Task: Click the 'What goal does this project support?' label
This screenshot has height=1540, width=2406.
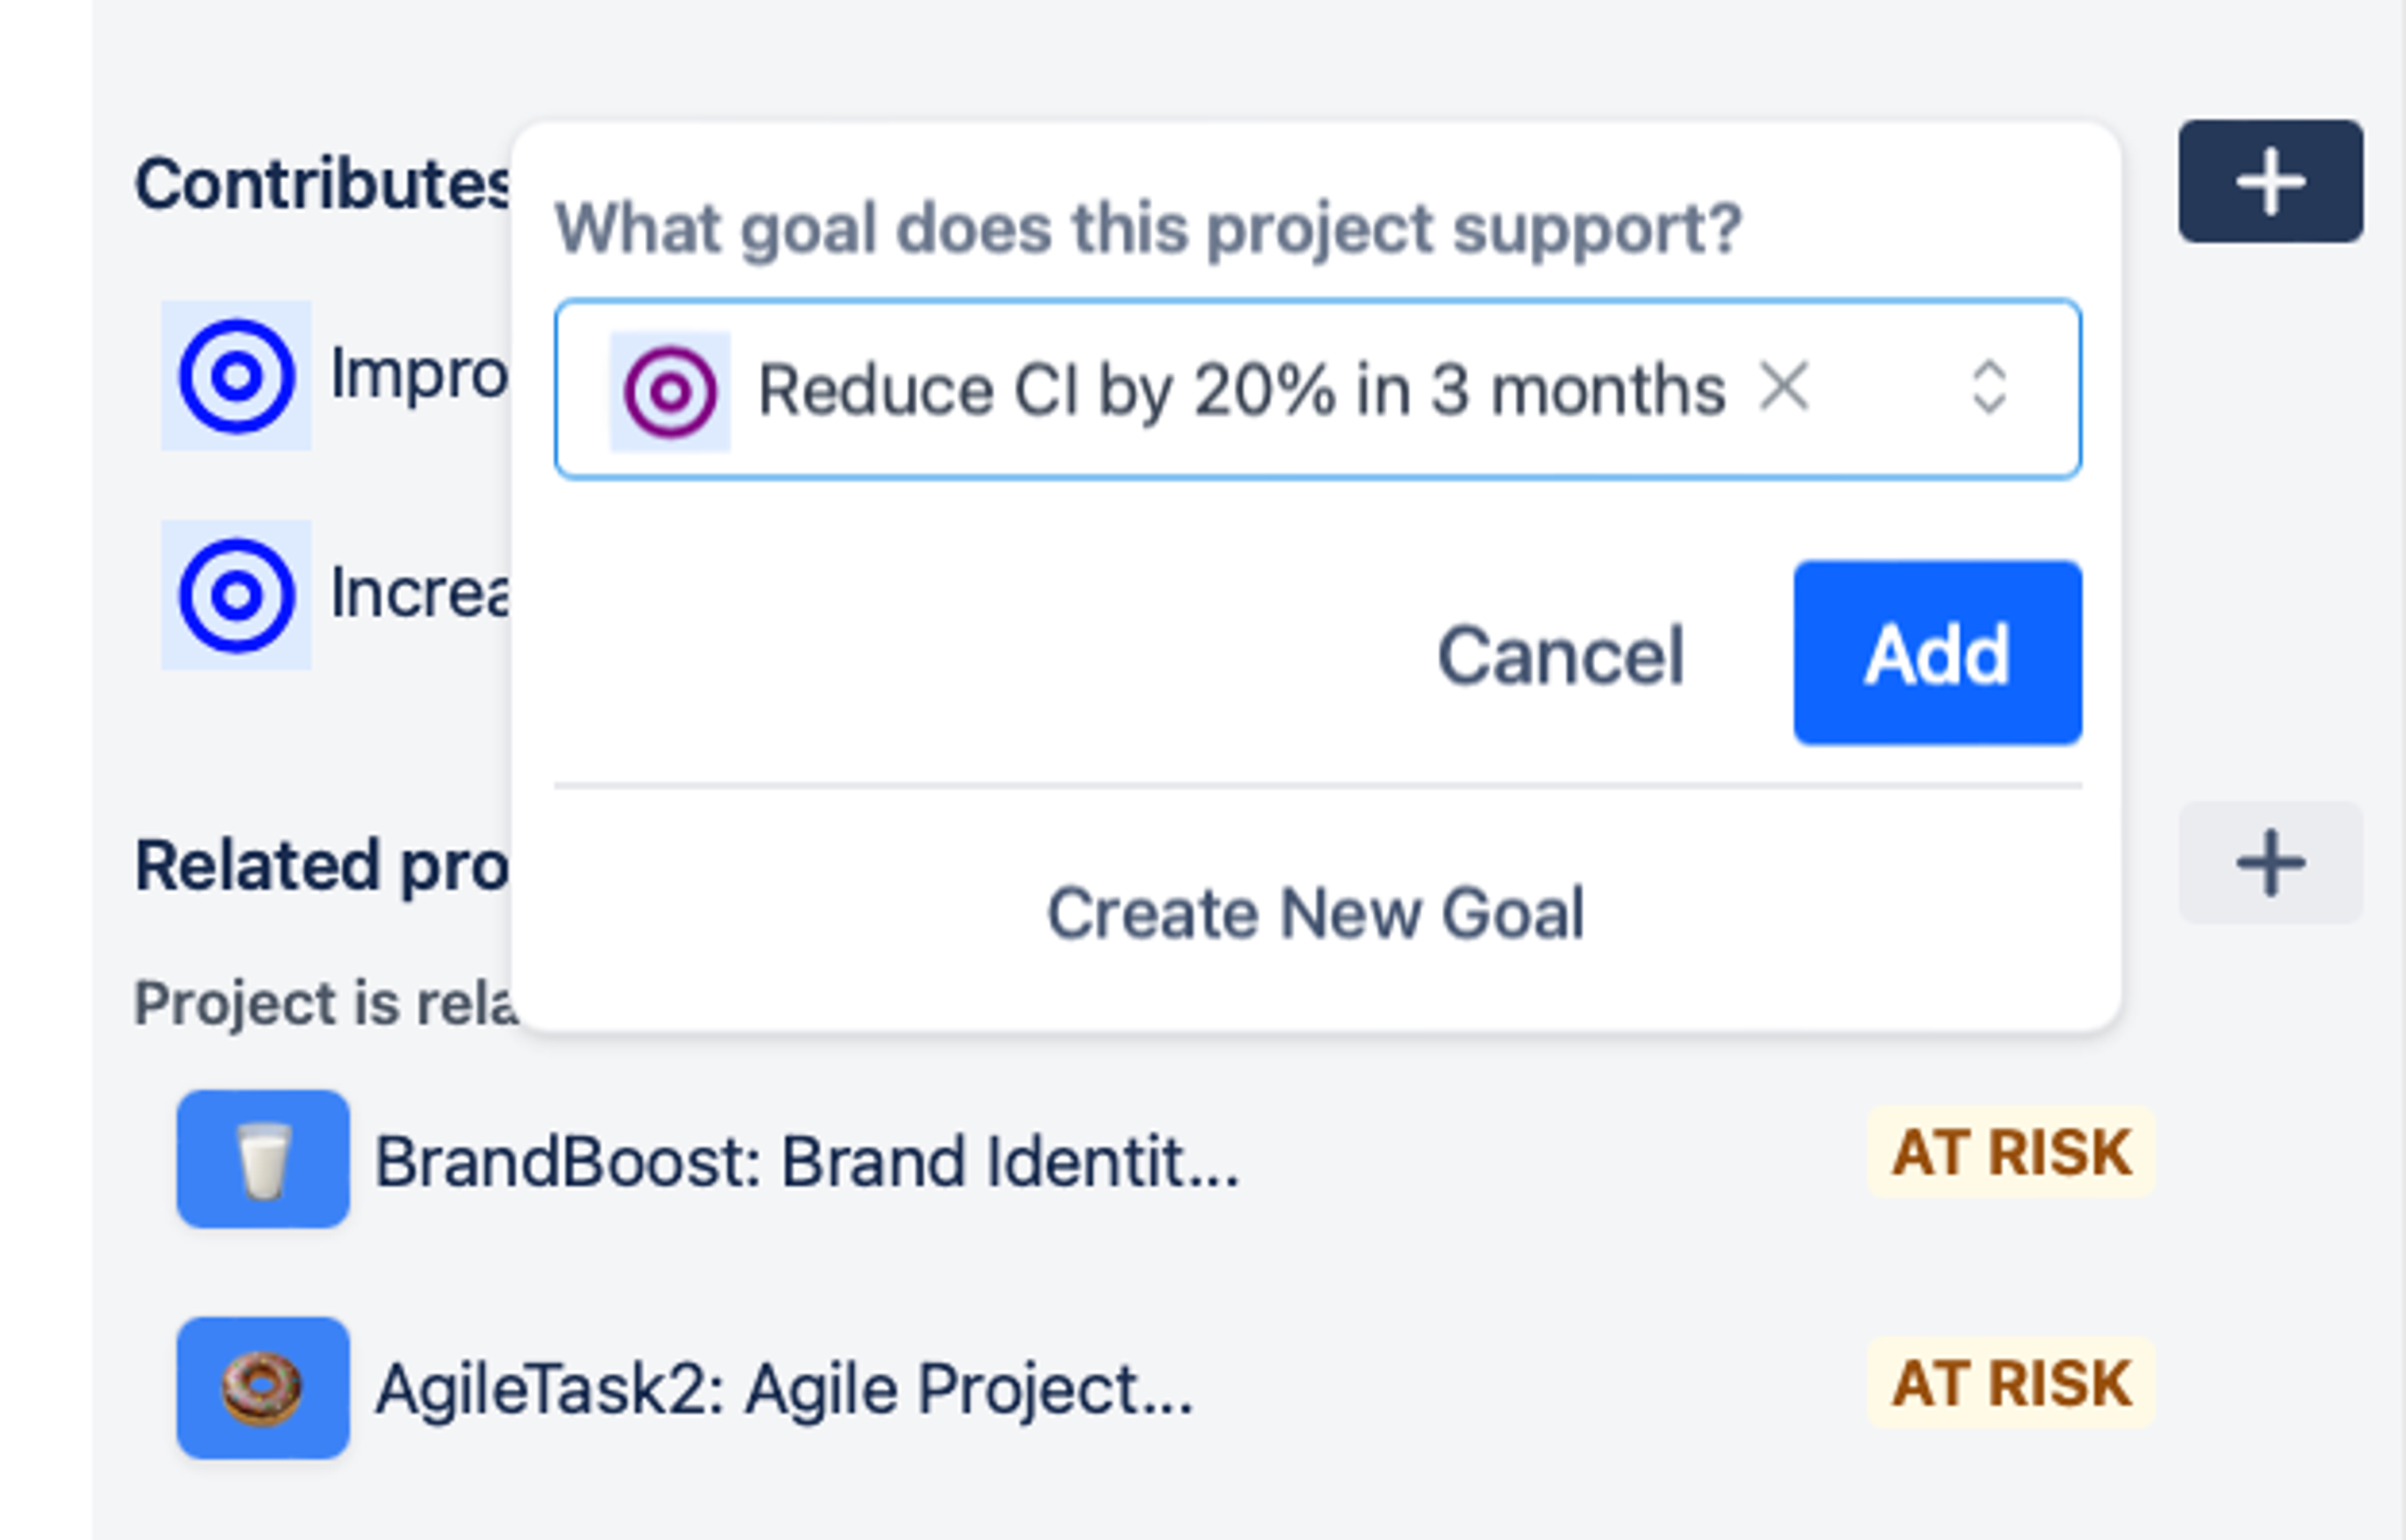Action: 1148,230
